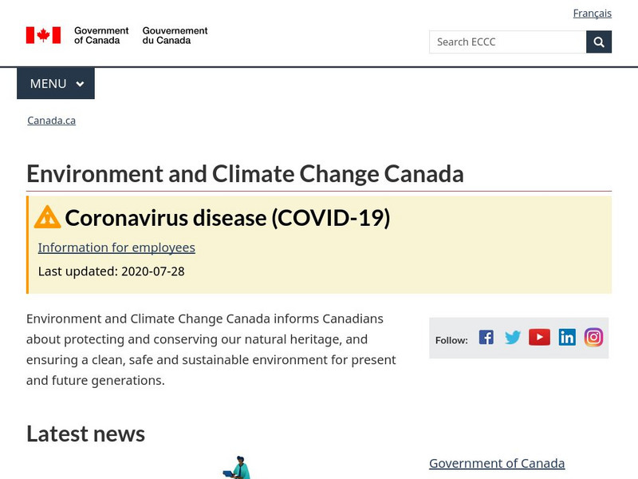Click the Canadian flag logo
The width and height of the screenshot is (638, 479).
pyautogui.click(x=43, y=35)
